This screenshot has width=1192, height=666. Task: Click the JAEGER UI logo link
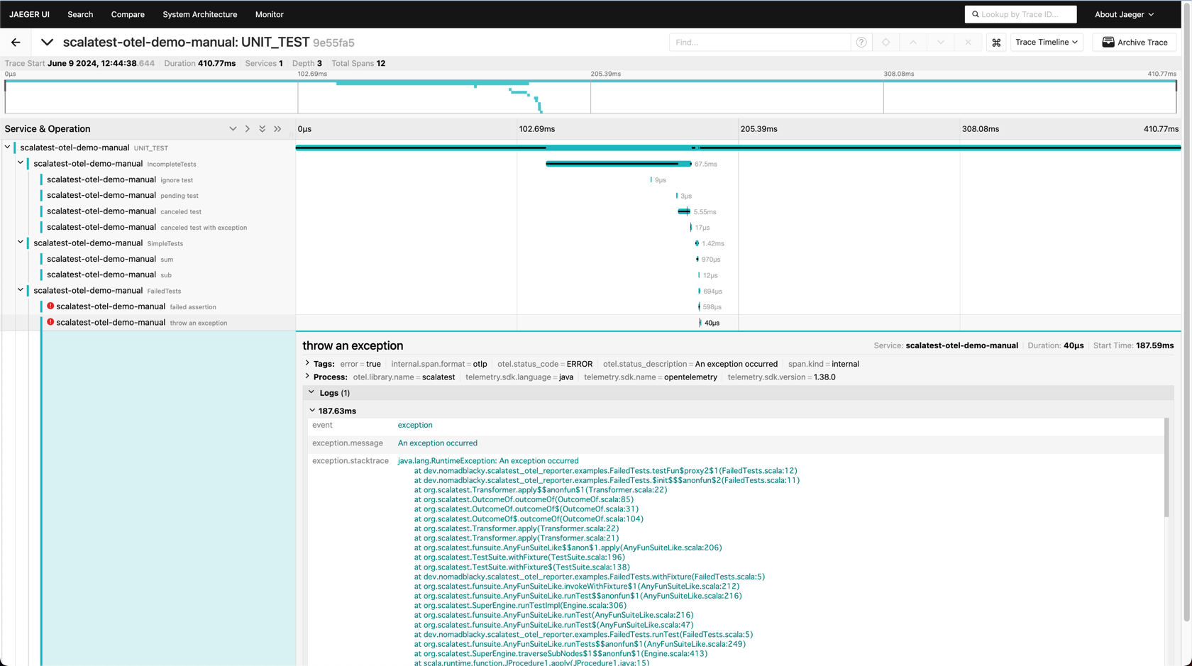tap(29, 14)
